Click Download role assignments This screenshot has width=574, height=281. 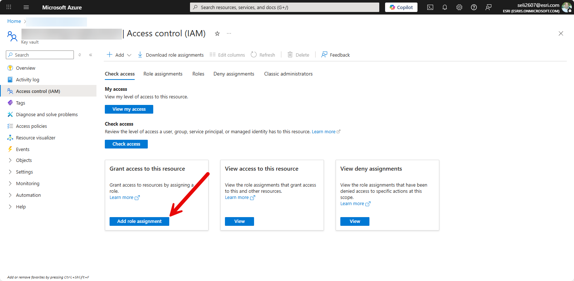(171, 55)
